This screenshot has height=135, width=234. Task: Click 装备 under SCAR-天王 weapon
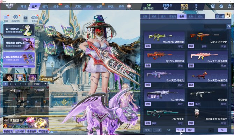tap(148, 104)
